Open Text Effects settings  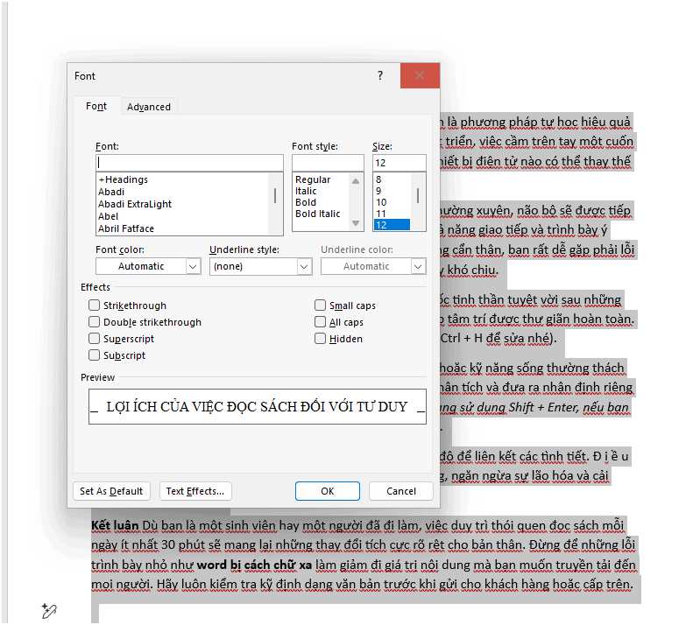[196, 491]
